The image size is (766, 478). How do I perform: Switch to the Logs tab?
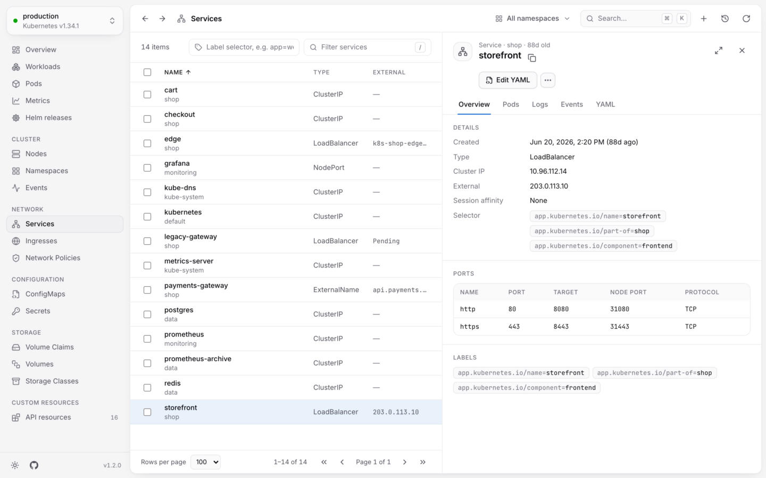[540, 105]
